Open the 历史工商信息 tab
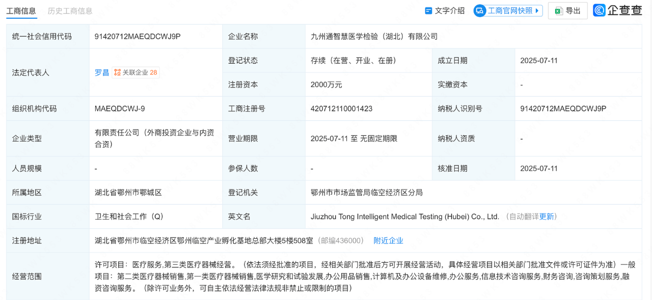 70,11
